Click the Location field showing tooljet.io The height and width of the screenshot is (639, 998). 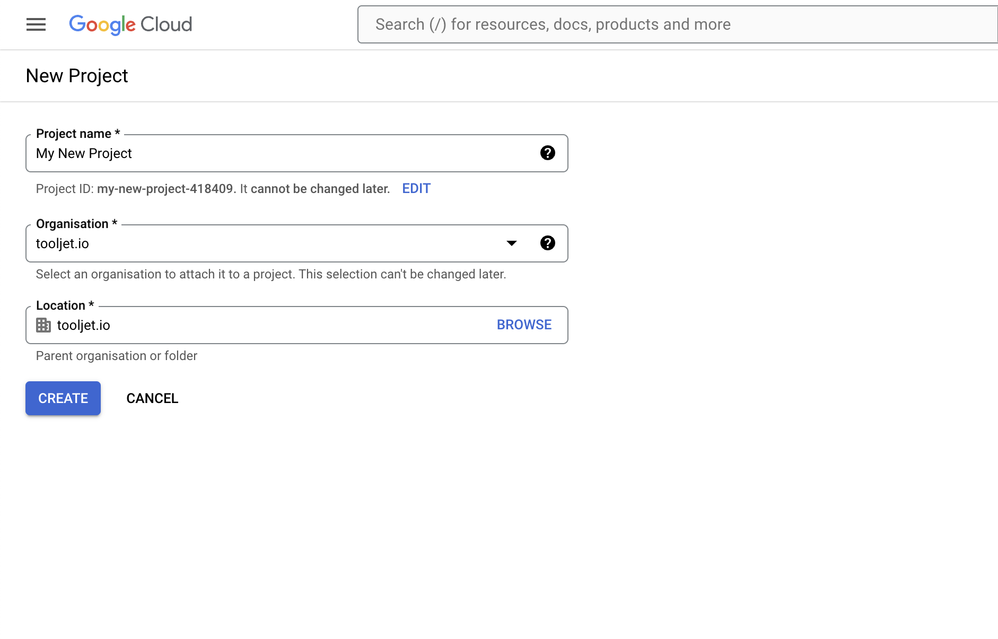pos(265,325)
